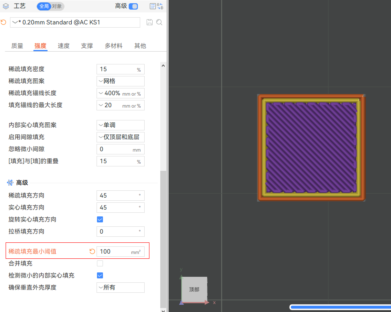The width and height of the screenshot is (391, 312).
Task: Click the blue horizontal layer slider bar
Action: [x=341, y=307]
